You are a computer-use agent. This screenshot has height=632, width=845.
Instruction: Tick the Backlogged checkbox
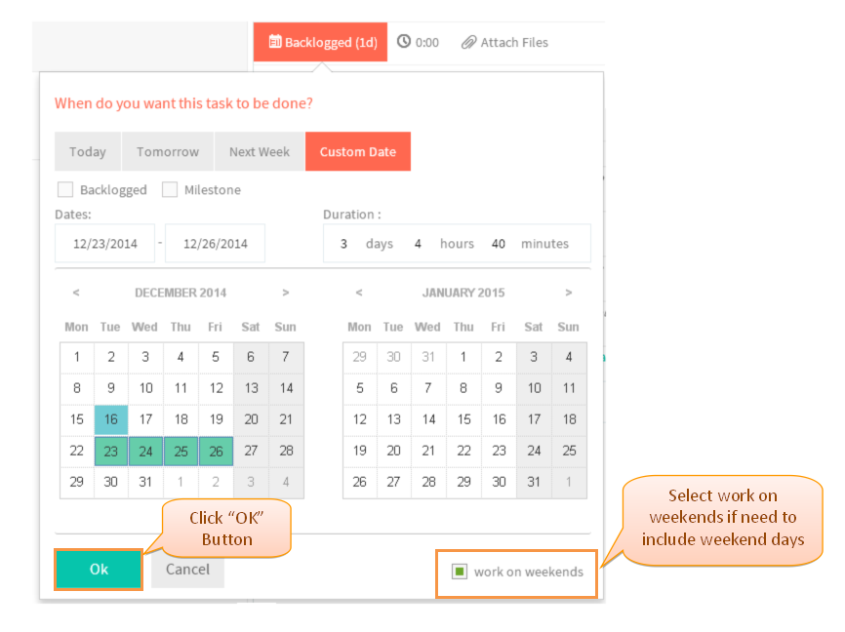[x=65, y=189]
